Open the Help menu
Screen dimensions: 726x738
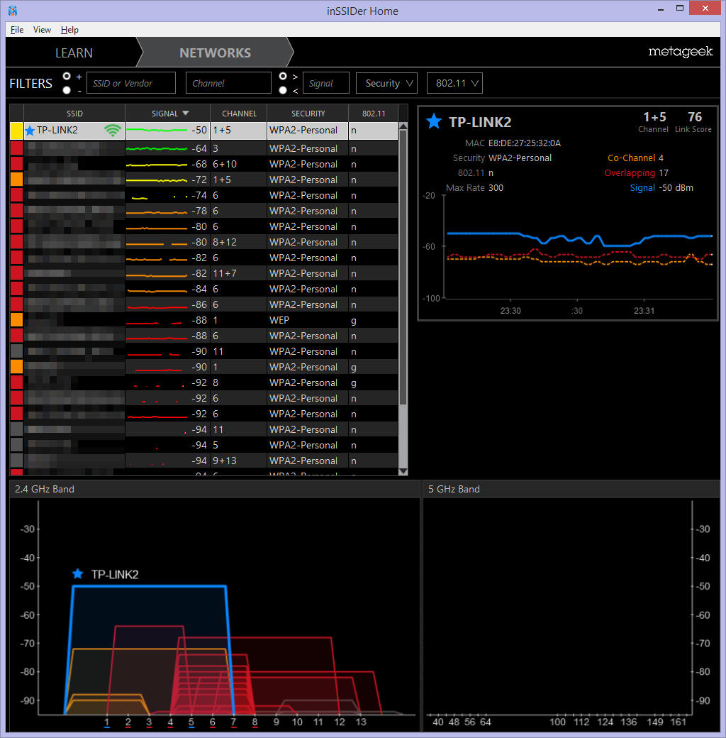tap(69, 30)
